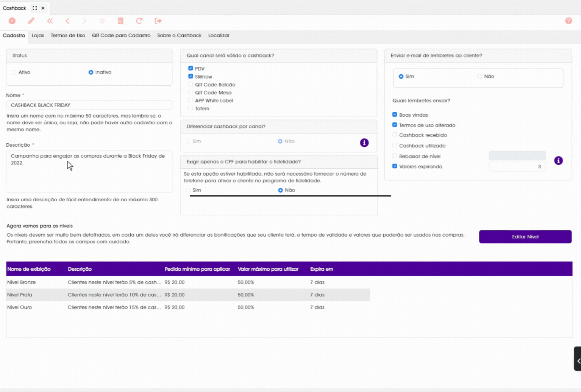This screenshot has width=581, height=392.
Task: Uncheck the PDV channel checkbox
Action: (x=191, y=68)
